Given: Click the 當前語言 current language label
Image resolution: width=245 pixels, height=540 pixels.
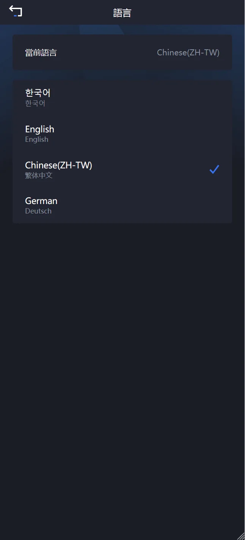Looking at the screenshot, I should (41, 53).
